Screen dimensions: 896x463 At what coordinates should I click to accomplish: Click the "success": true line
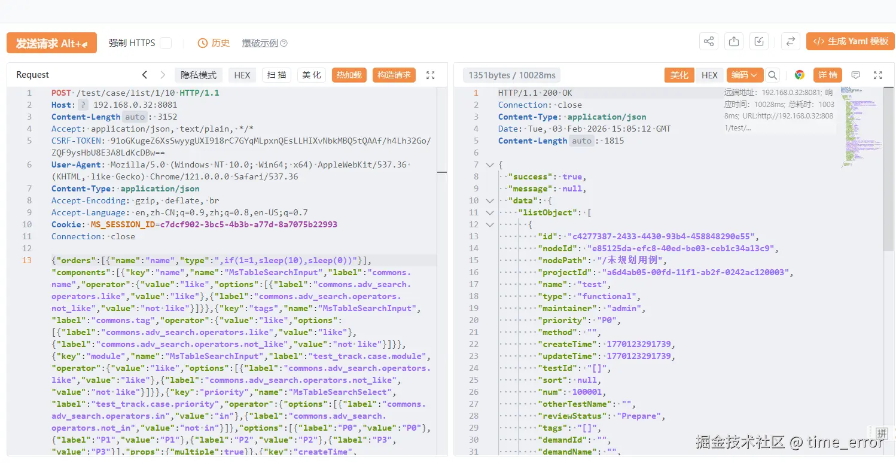point(547,176)
